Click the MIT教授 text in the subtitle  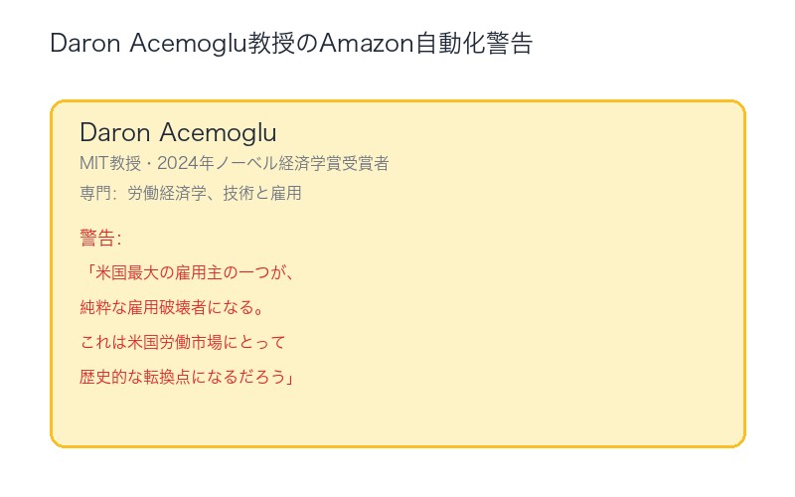(110, 163)
